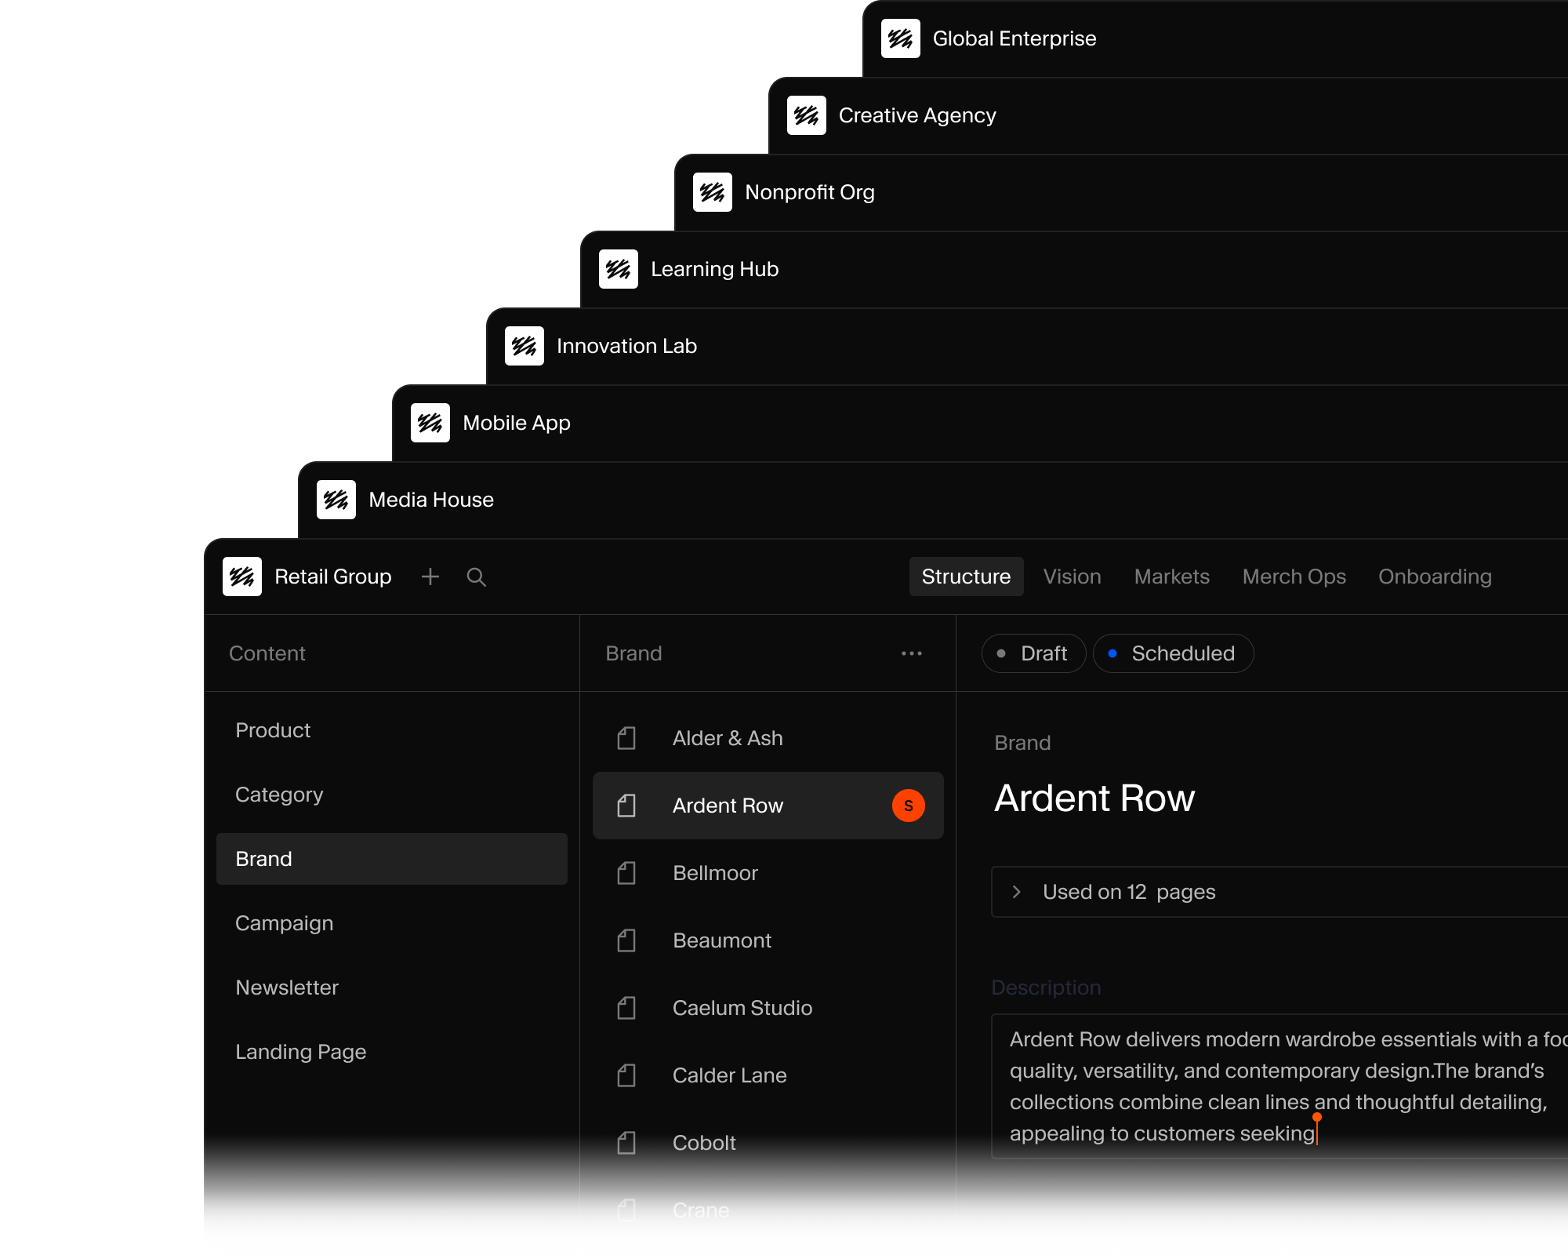Switch to the Vision tab
Viewport: 1568px width, 1255px height.
(1072, 577)
